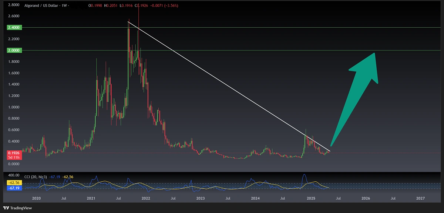Click the 400.00 CCI axis value
The height and width of the screenshot is (213, 444).
click(14, 175)
